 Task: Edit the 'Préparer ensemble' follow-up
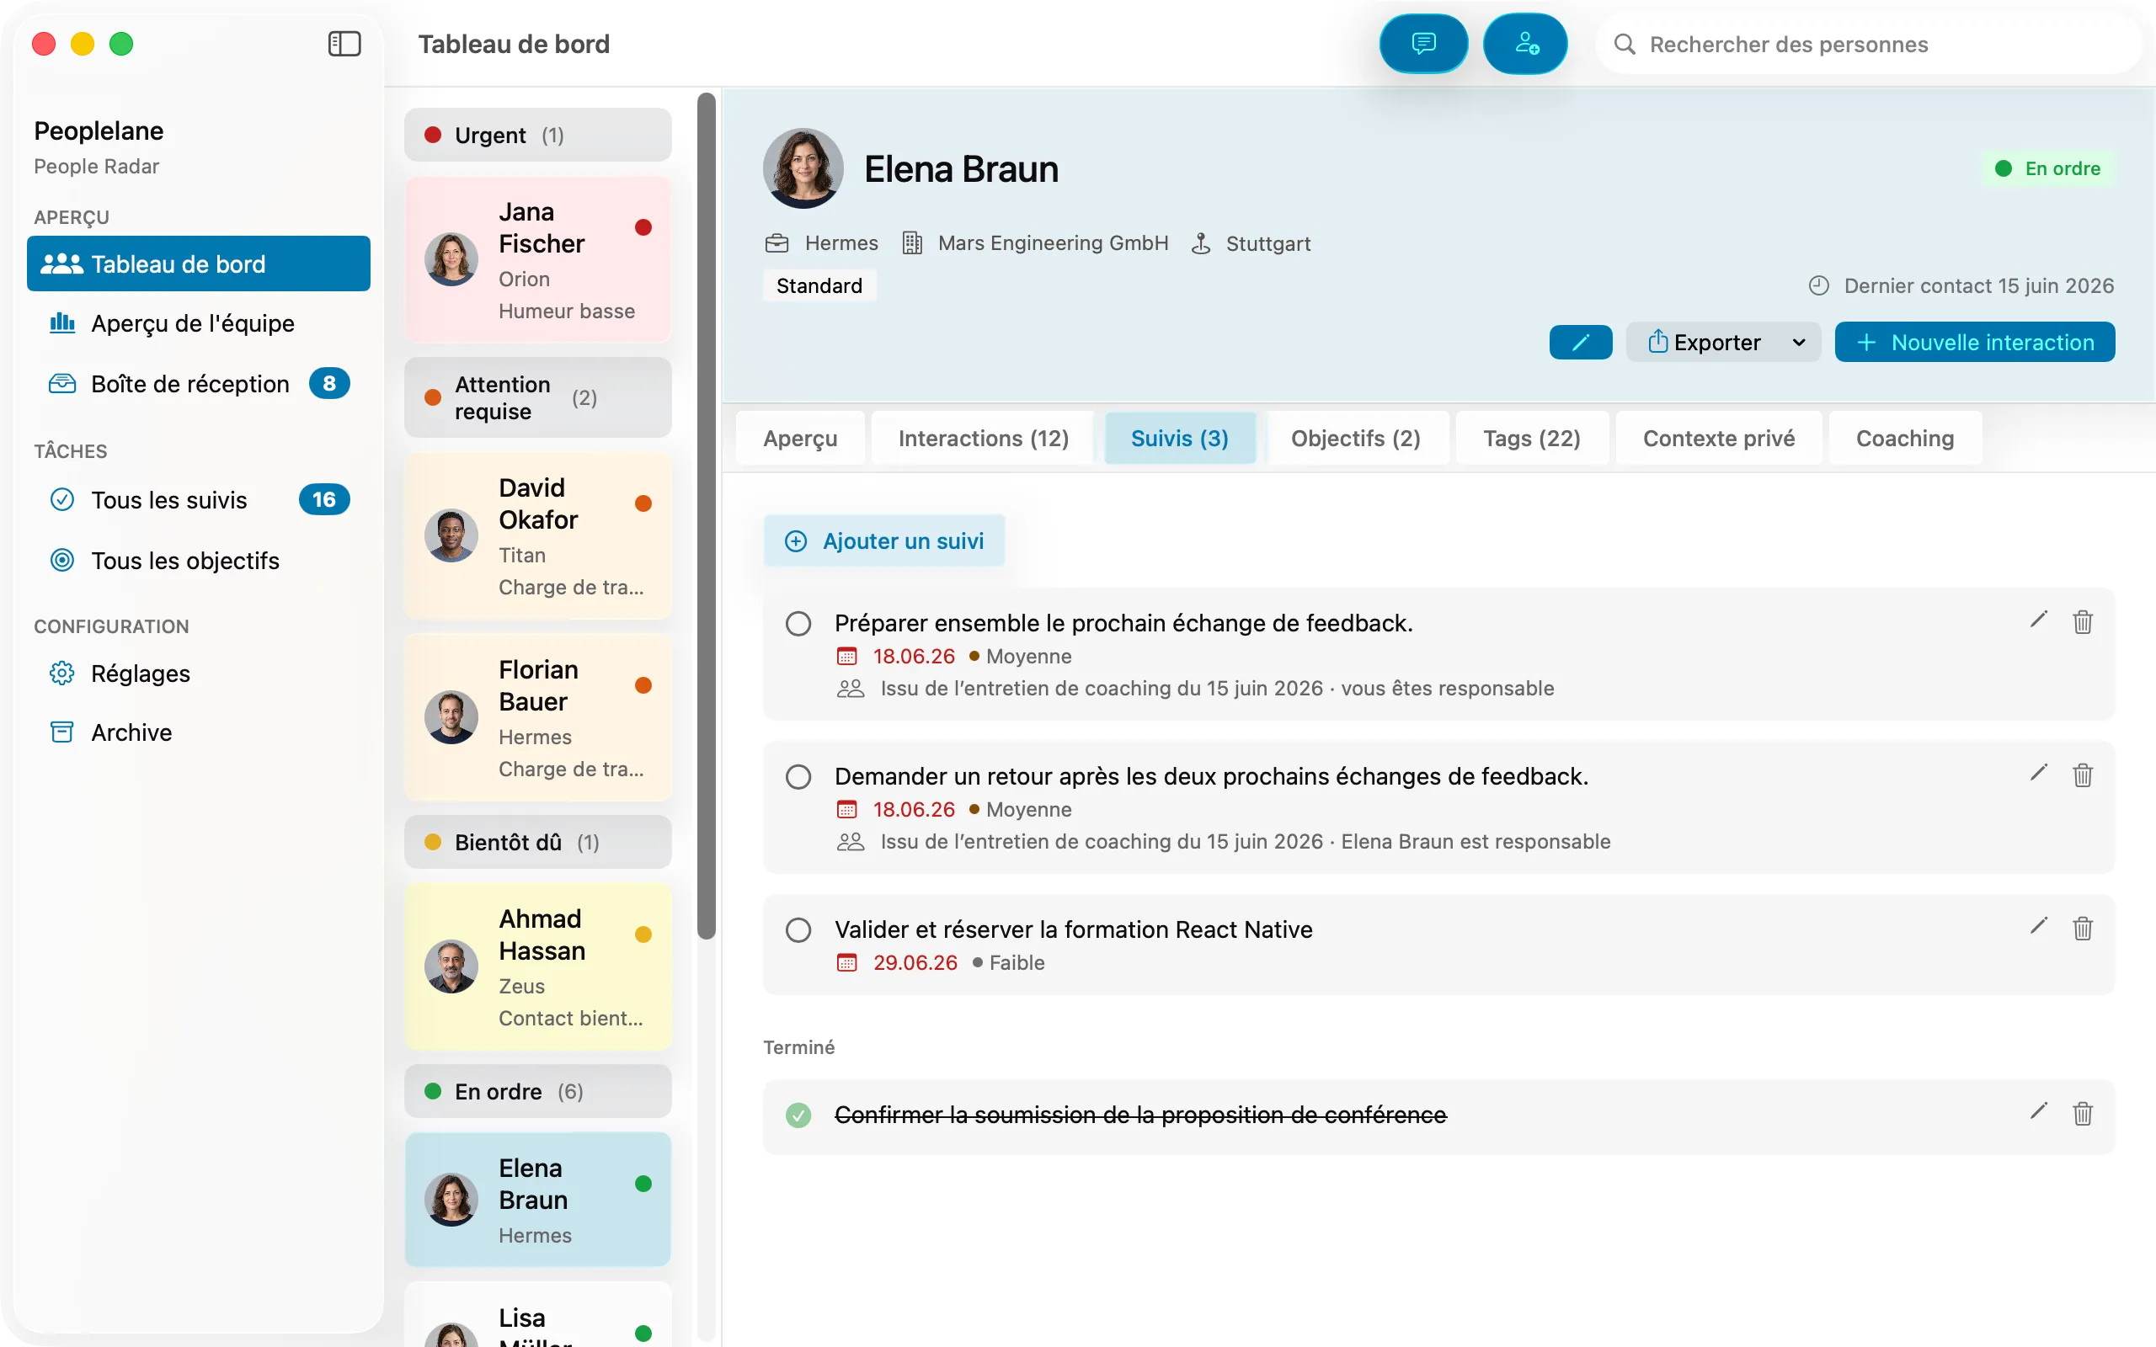pyautogui.click(x=2038, y=620)
